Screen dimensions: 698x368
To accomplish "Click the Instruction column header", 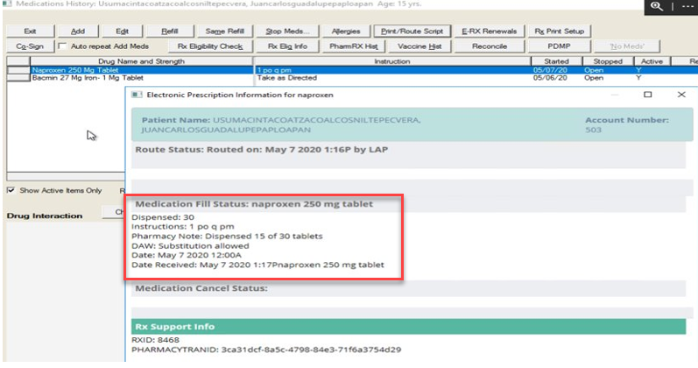I will tap(391, 61).
